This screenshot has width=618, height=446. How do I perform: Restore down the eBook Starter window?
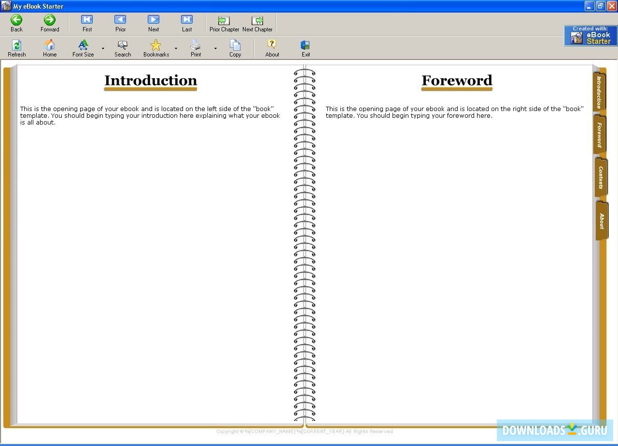pos(601,6)
